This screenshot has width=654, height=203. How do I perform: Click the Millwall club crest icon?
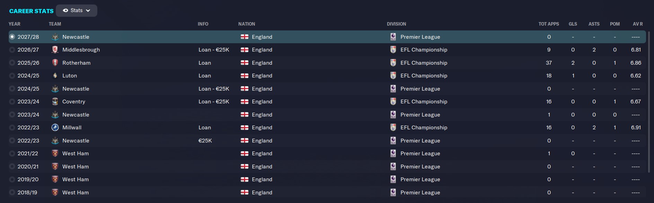[55, 128]
